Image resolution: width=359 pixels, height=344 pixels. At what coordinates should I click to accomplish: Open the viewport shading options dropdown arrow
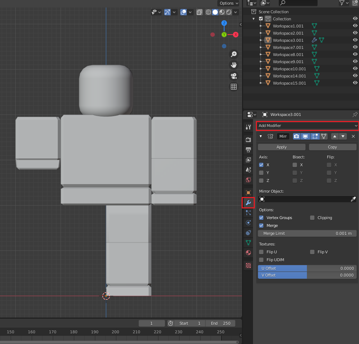(x=236, y=12)
